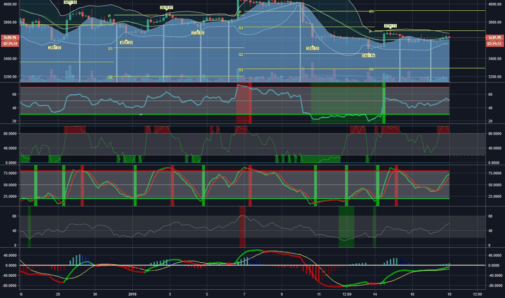
Task: Click the R1 pivot resistance label
Action: pos(371,11)
